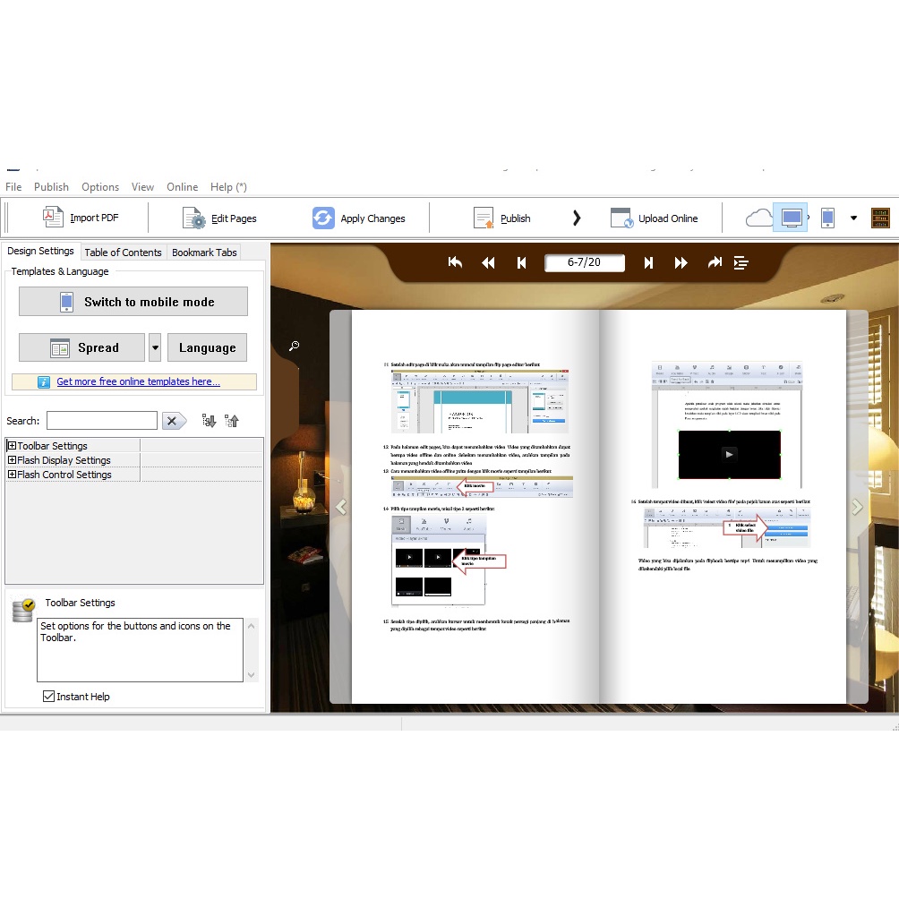Expand the Toolbar Settings tree node
Image resolution: width=899 pixels, height=899 pixels.
coord(12,446)
